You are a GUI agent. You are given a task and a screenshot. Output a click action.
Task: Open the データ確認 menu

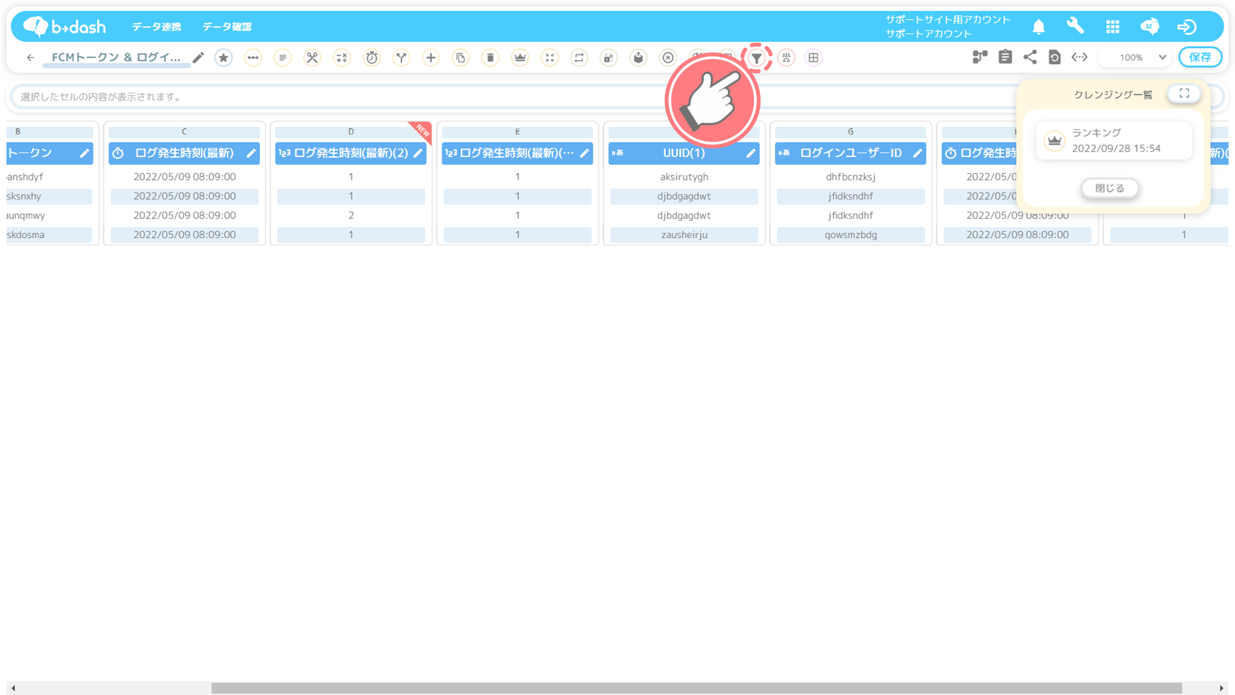pyautogui.click(x=227, y=27)
